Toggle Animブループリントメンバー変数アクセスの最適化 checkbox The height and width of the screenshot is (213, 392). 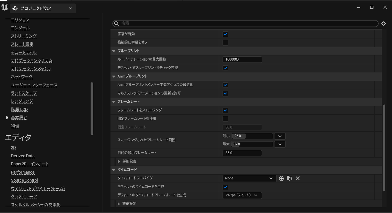click(225, 85)
